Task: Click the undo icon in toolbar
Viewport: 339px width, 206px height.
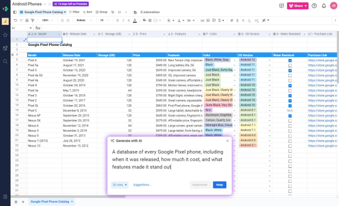Action: (x=15, y=20)
